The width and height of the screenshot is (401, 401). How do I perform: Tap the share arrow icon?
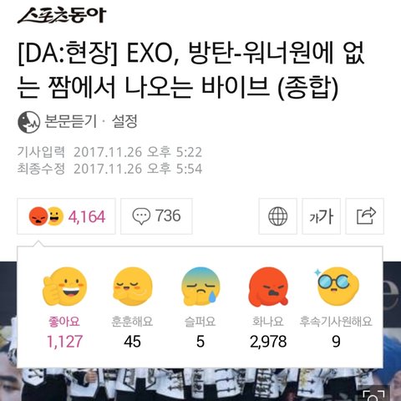365,216
